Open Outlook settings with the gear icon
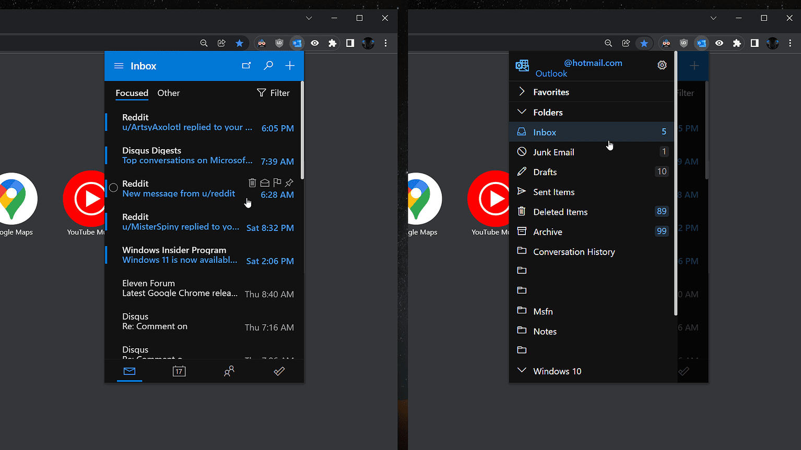Screen dimensions: 801x450 tap(662, 65)
